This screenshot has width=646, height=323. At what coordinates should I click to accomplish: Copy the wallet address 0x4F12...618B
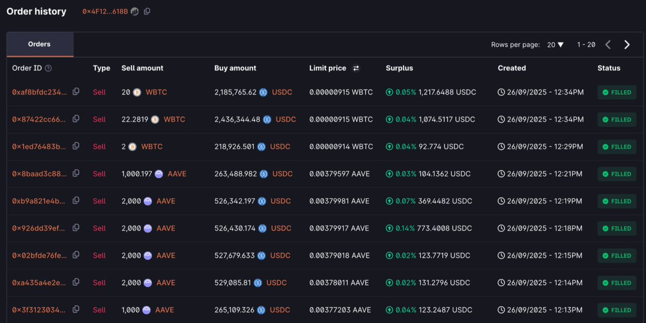147,11
